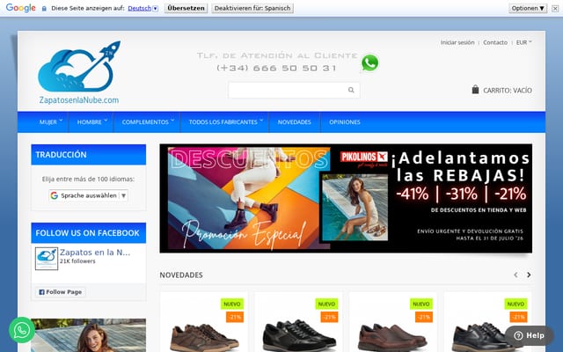Show next Novedades products arrow
Image resolution: width=563 pixels, height=352 pixels.
[x=529, y=275]
